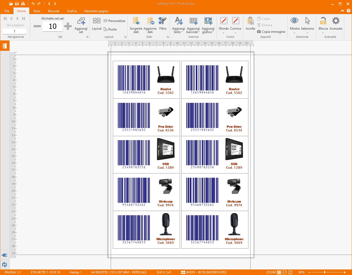
Task: Switch to the Barcode tab
Action: [54, 11]
